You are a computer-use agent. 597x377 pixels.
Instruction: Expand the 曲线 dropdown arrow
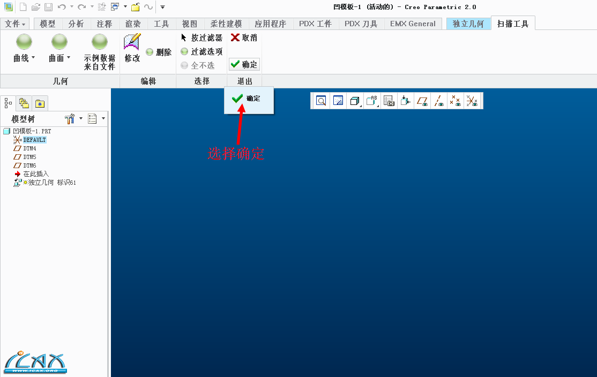pos(33,57)
